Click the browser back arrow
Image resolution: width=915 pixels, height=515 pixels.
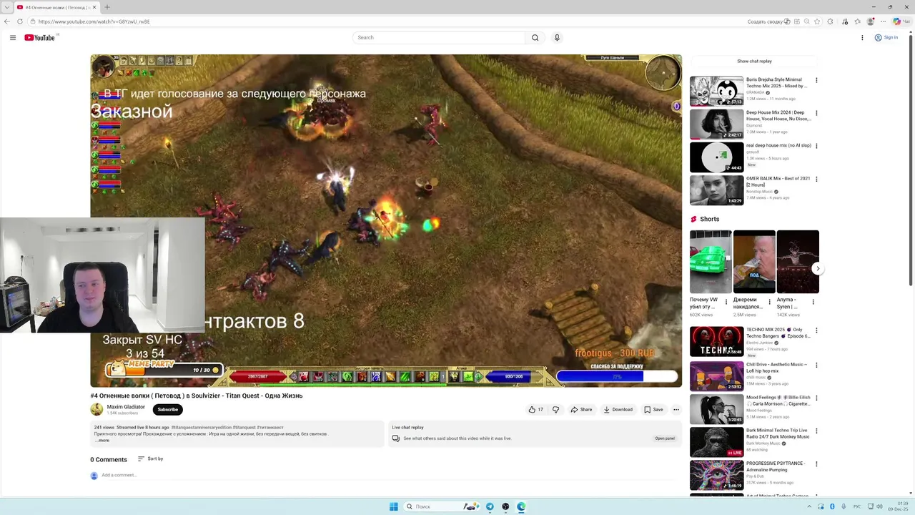[x=7, y=21]
